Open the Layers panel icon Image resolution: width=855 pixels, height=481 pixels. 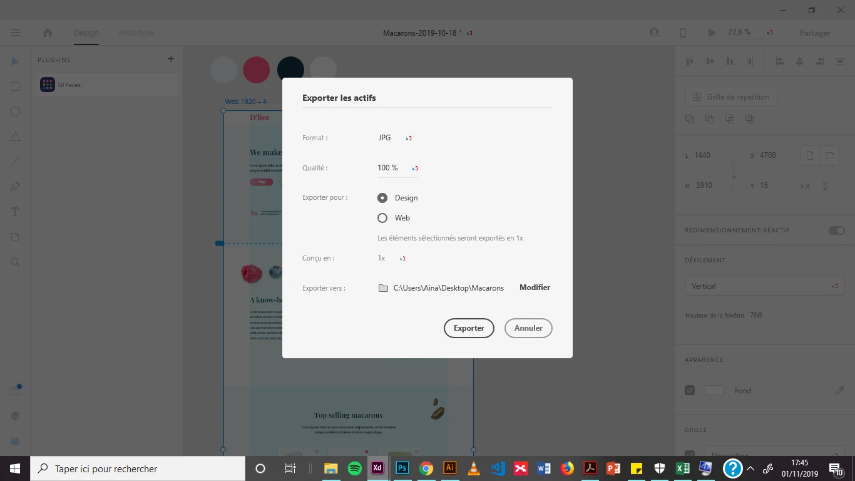[16, 416]
